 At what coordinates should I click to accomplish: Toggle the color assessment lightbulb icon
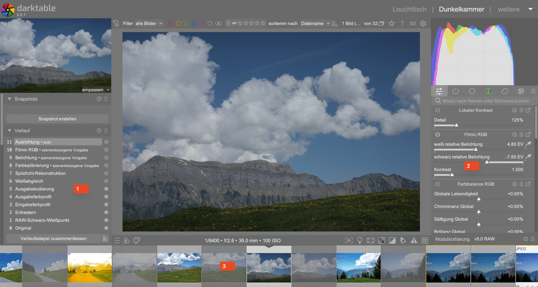(x=360, y=240)
